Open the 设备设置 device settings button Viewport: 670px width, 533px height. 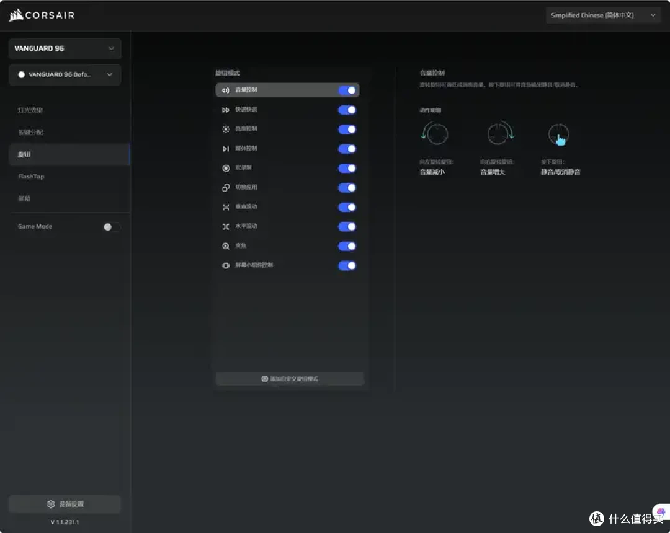point(65,504)
